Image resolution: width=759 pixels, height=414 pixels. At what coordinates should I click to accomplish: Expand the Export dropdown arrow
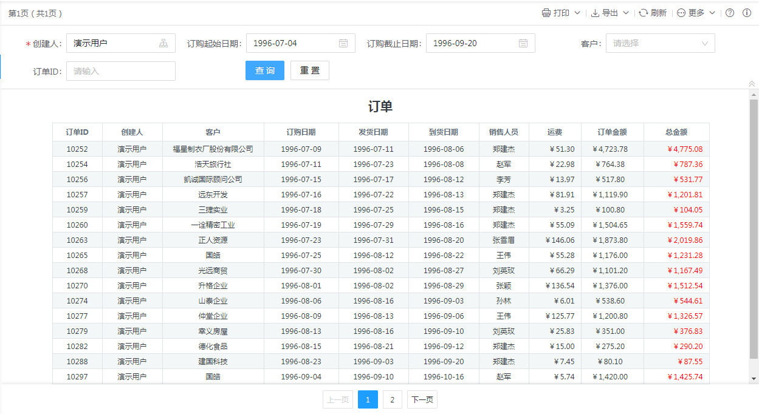pos(626,13)
